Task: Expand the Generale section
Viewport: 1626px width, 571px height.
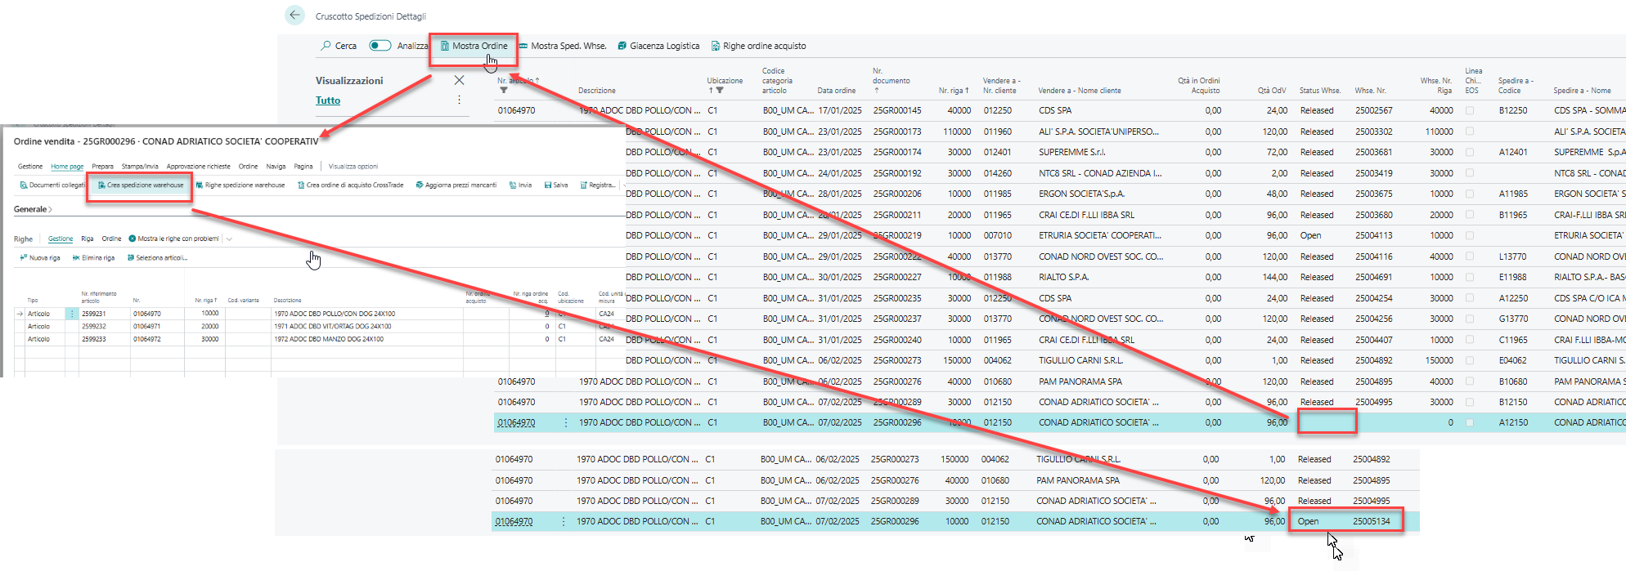Action: point(33,209)
